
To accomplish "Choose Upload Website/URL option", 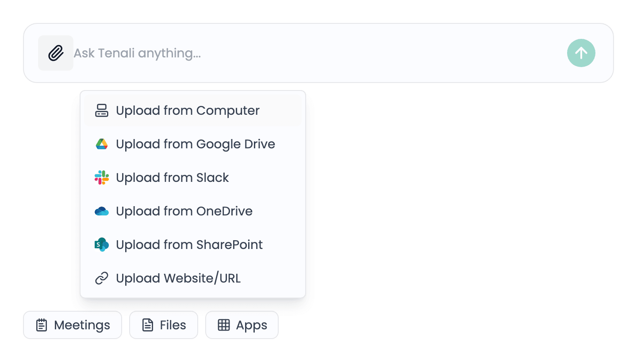I will pos(193,278).
